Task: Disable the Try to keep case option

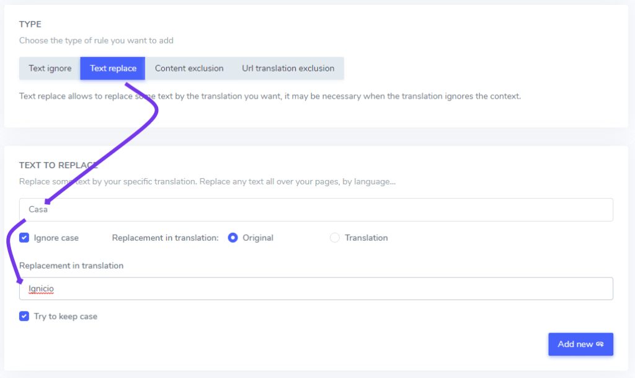Action: (24, 316)
